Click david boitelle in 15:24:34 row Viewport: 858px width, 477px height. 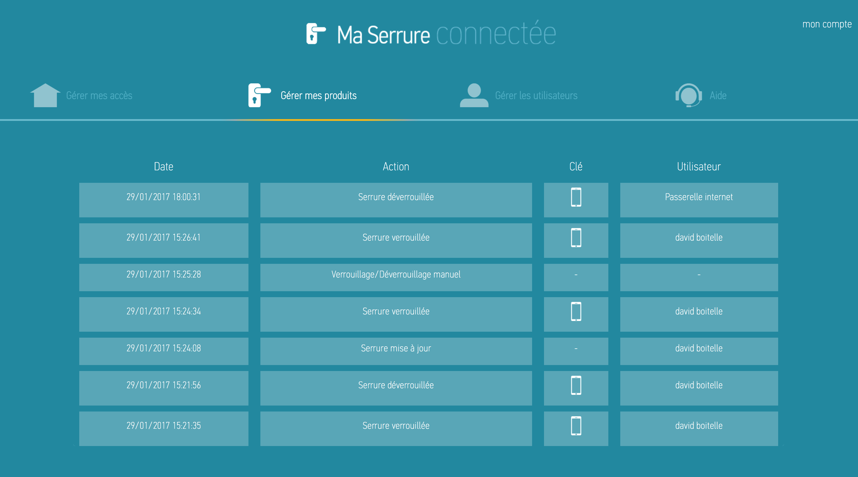pyautogui.click(x=699, y=314)
